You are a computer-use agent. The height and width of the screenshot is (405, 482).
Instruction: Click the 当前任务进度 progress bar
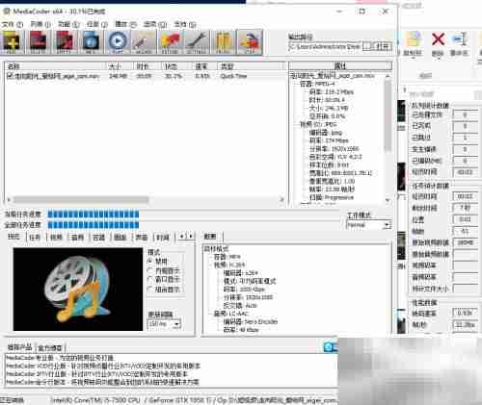pos(193,215)
